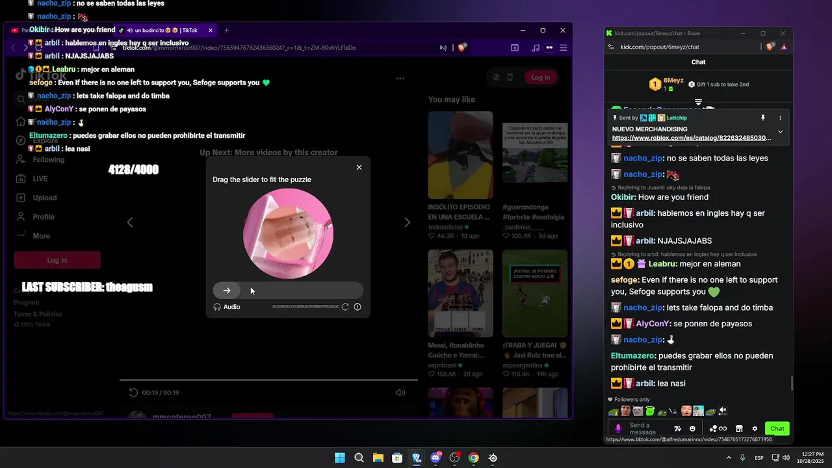Open Brave Rewards triangle icon in Kick window
Screen dimensions: 832x468
tap(784, 47)
